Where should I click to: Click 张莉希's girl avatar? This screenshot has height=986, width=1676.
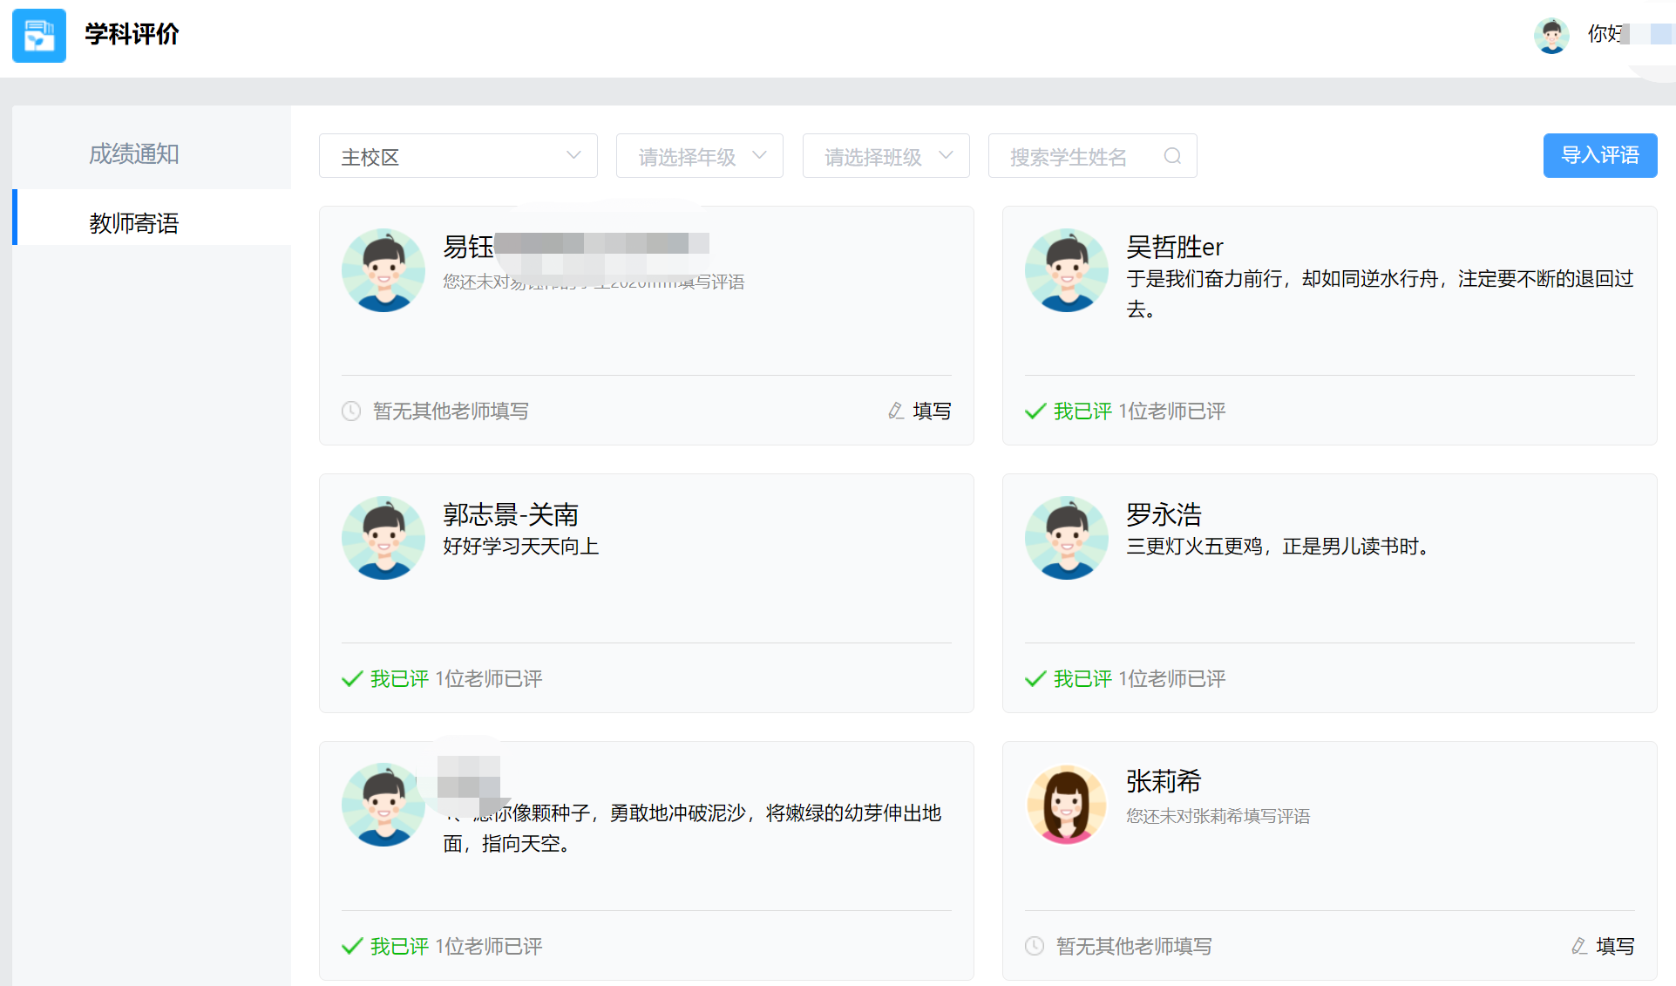pos(1066,805)
